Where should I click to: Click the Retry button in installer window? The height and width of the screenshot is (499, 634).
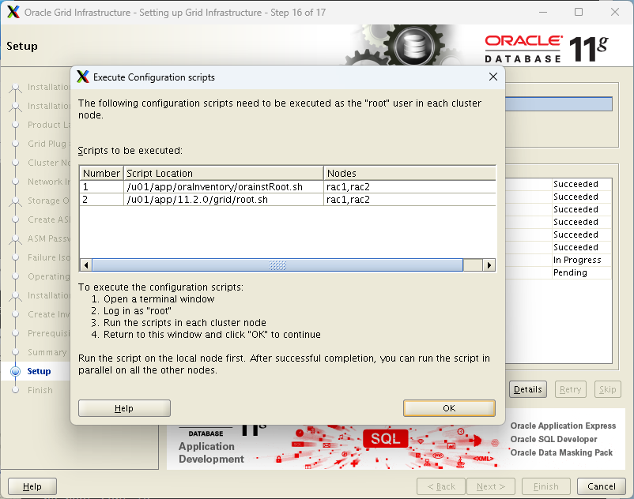click(570, 389)
